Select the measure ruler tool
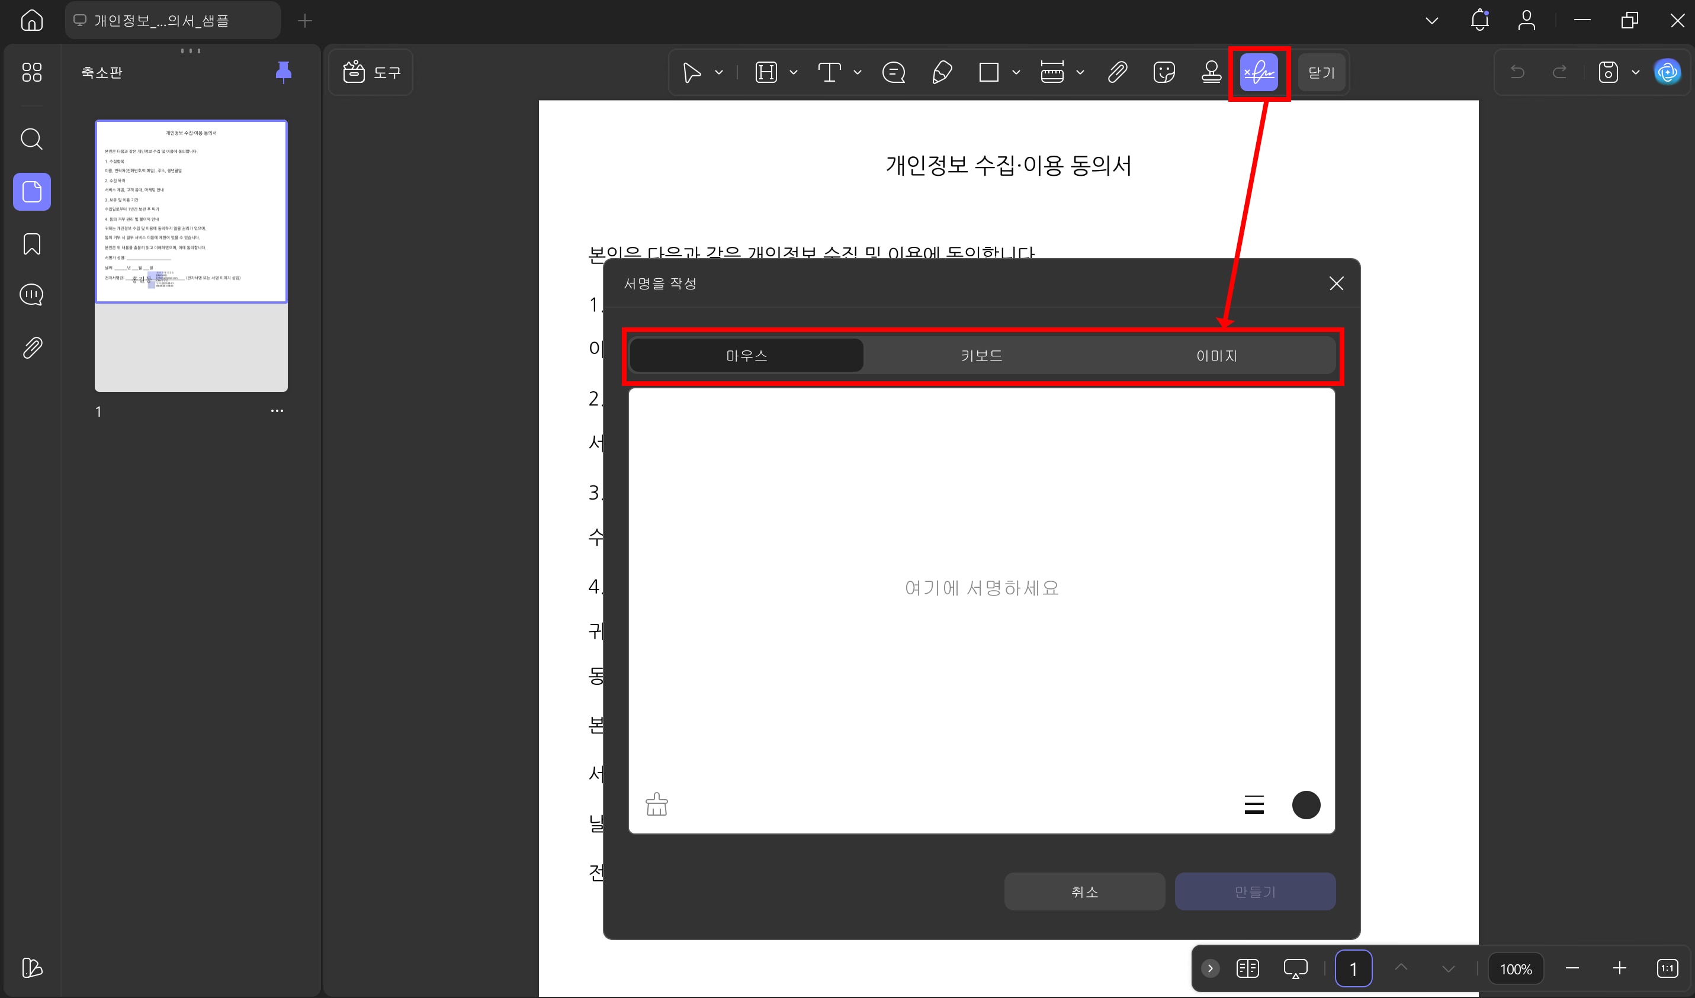Image resolution: width=1695 pixels, height=998 pixels. [x=1052, y=72]
